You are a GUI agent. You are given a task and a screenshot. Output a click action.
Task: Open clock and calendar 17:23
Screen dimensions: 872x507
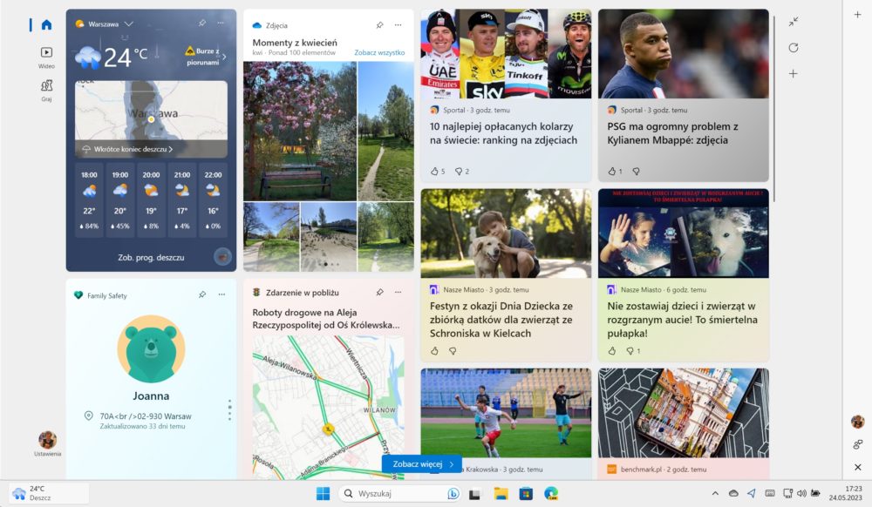coord(845,493)
